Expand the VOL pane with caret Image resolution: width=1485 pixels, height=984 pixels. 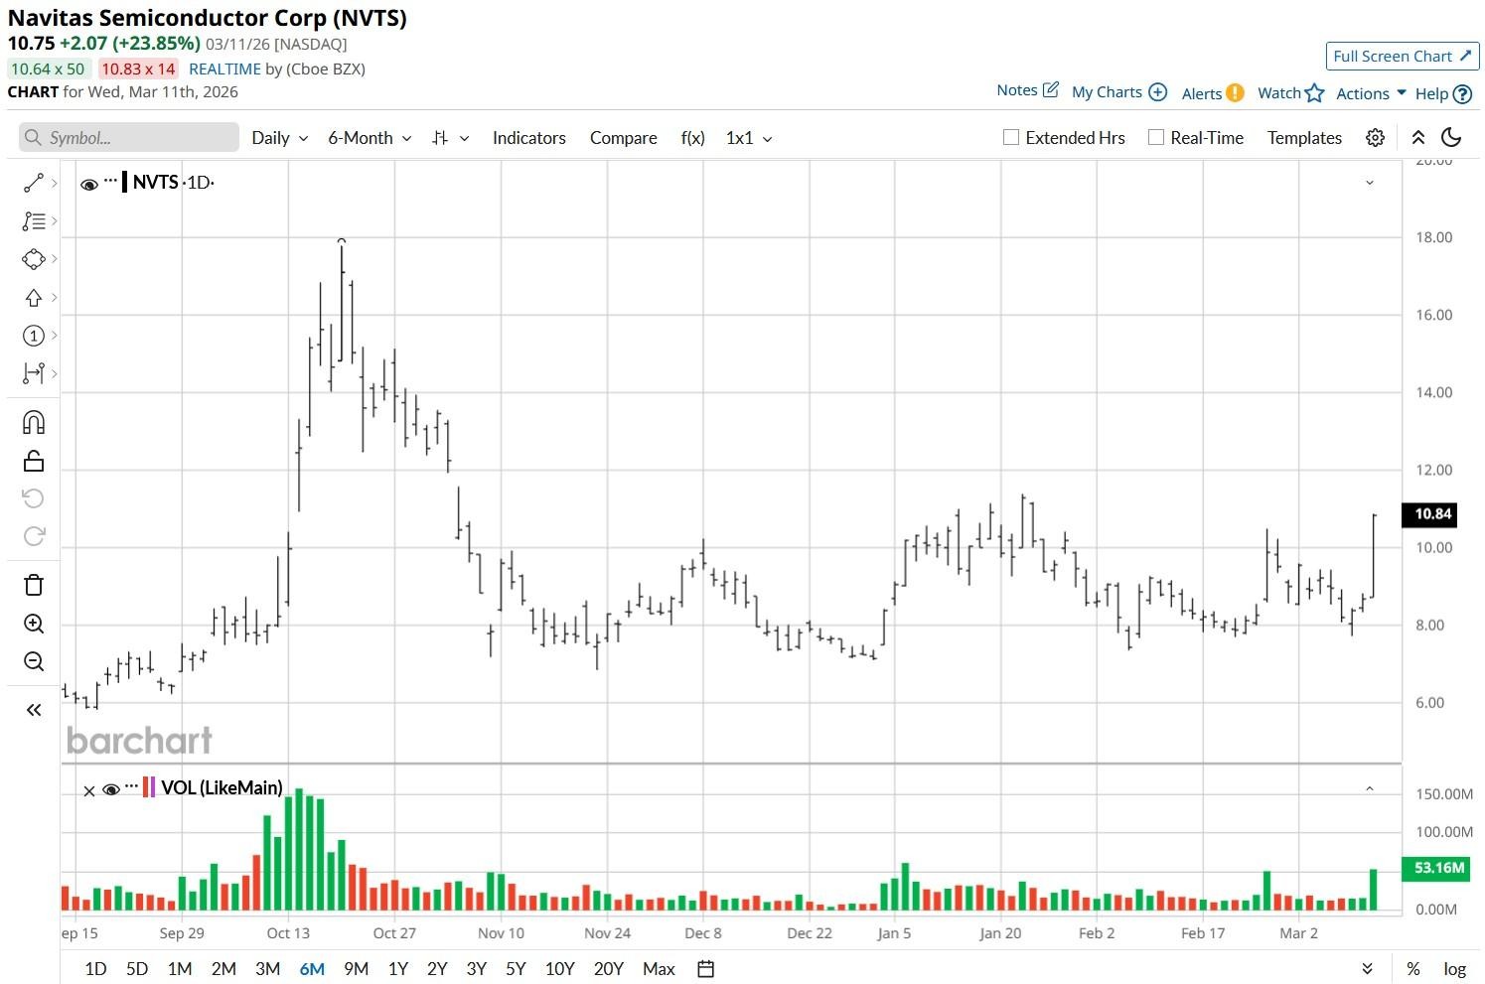(1370, 788)
